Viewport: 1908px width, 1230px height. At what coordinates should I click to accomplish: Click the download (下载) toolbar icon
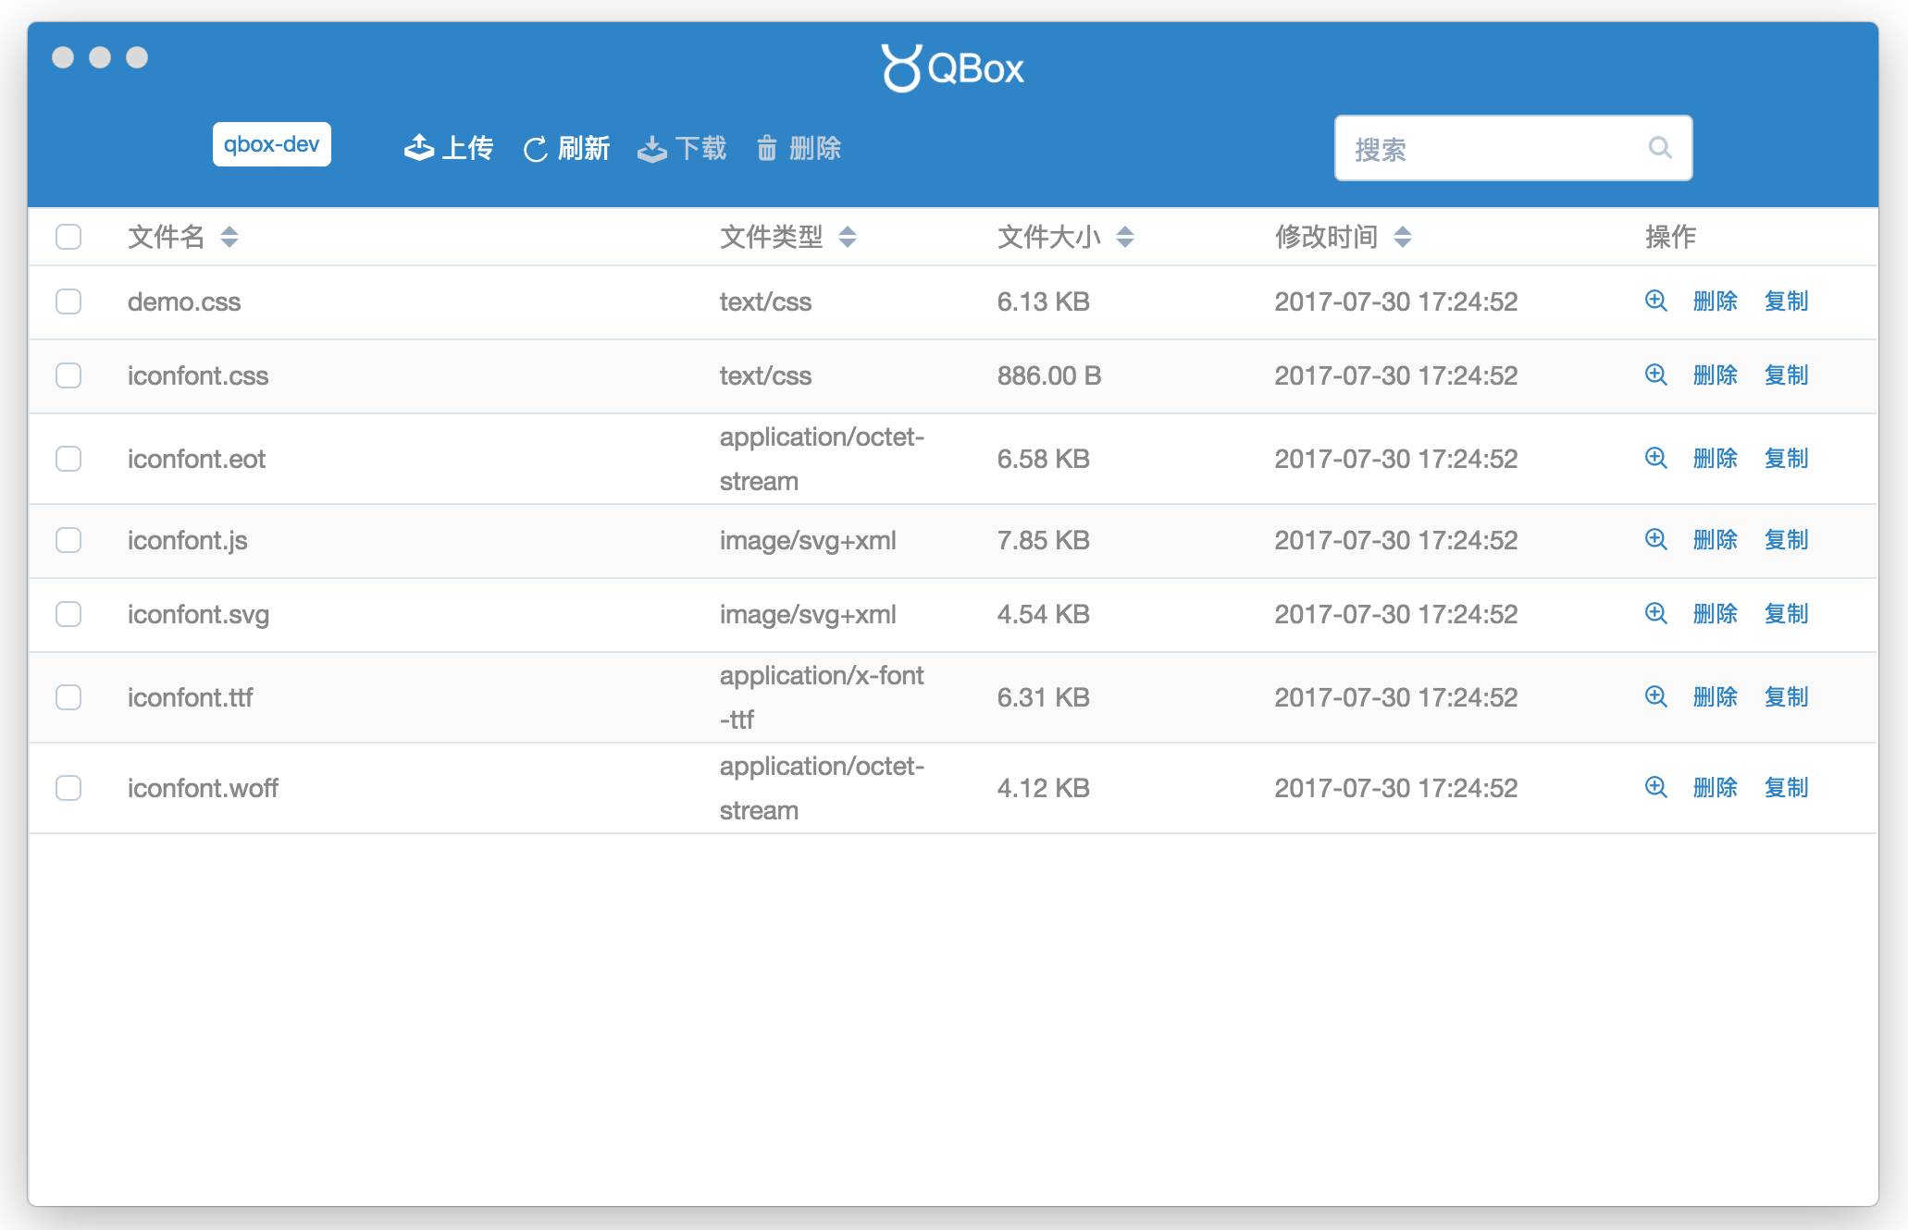click(652, 148)
